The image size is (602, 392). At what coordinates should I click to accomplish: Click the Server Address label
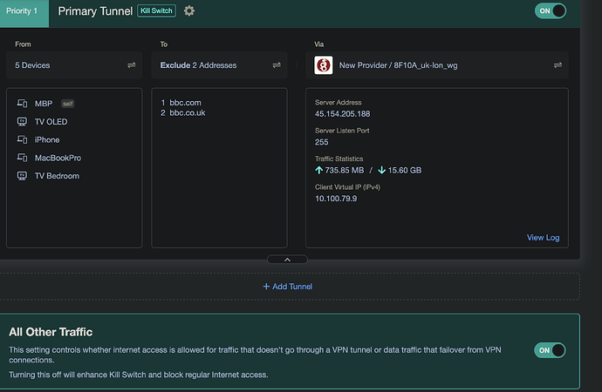pyautogui.click(x=339, y=102)
